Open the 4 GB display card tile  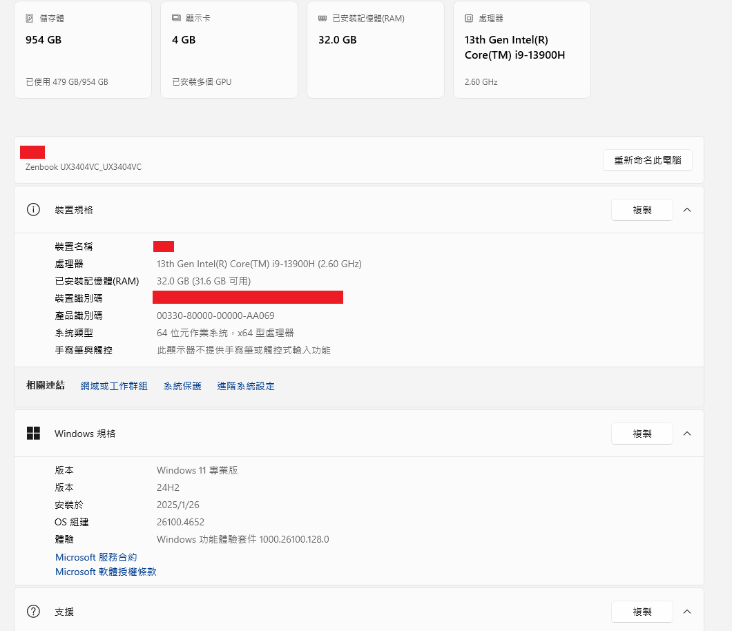tap(229, 50)
